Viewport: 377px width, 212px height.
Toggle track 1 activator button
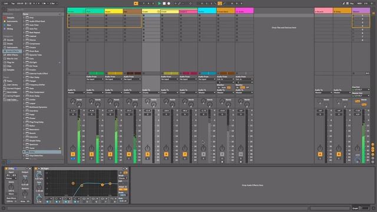tap(73, 154)
